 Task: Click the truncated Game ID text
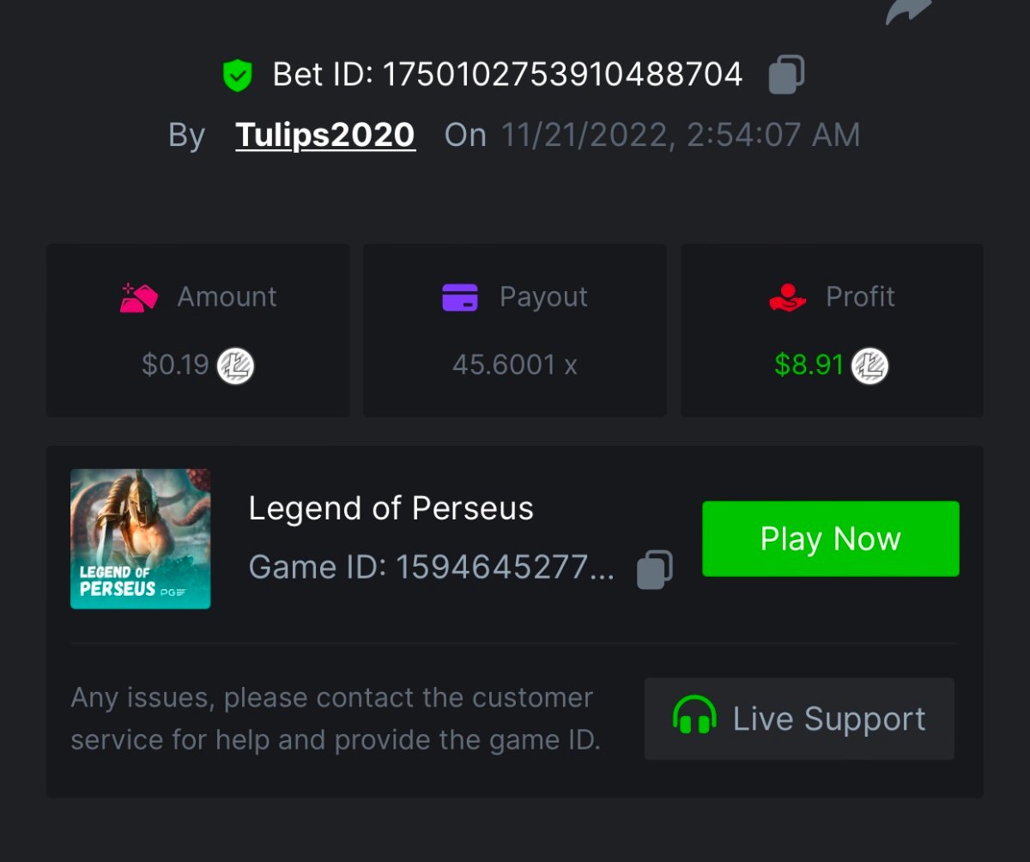coord(431,568)
